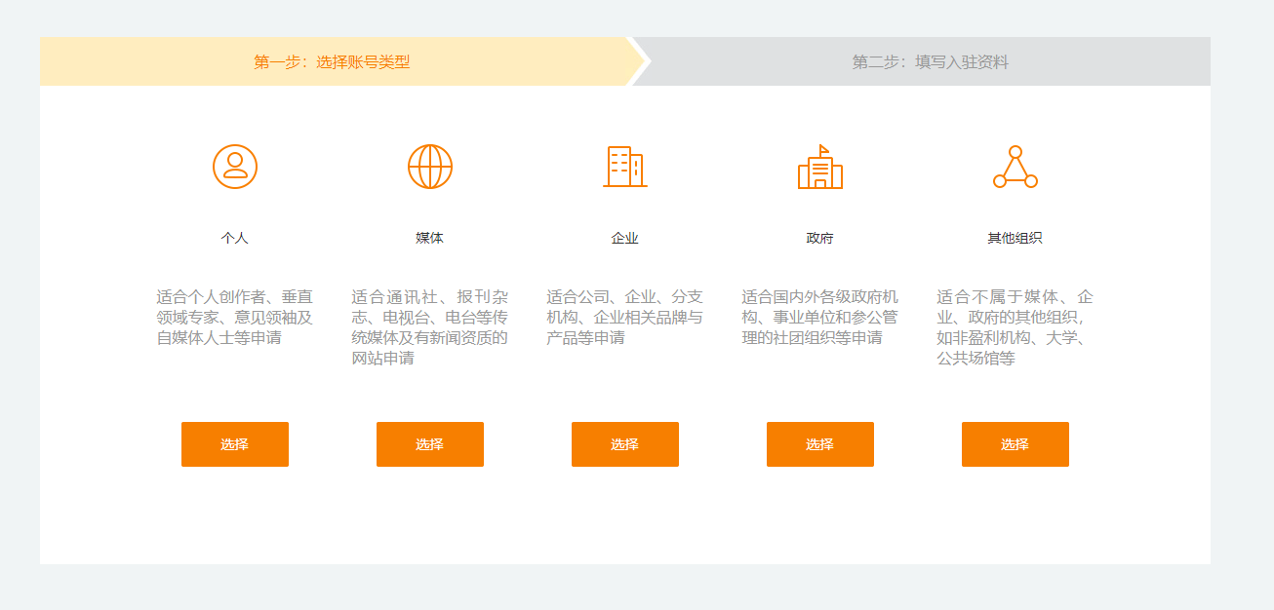
Task: Click the 媒体 title label
Action: coord(430,238)
